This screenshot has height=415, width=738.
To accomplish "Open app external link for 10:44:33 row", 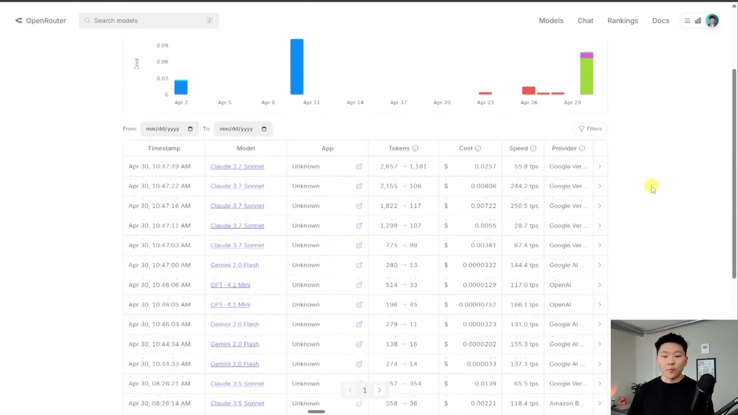I will [x=359, y=364].
